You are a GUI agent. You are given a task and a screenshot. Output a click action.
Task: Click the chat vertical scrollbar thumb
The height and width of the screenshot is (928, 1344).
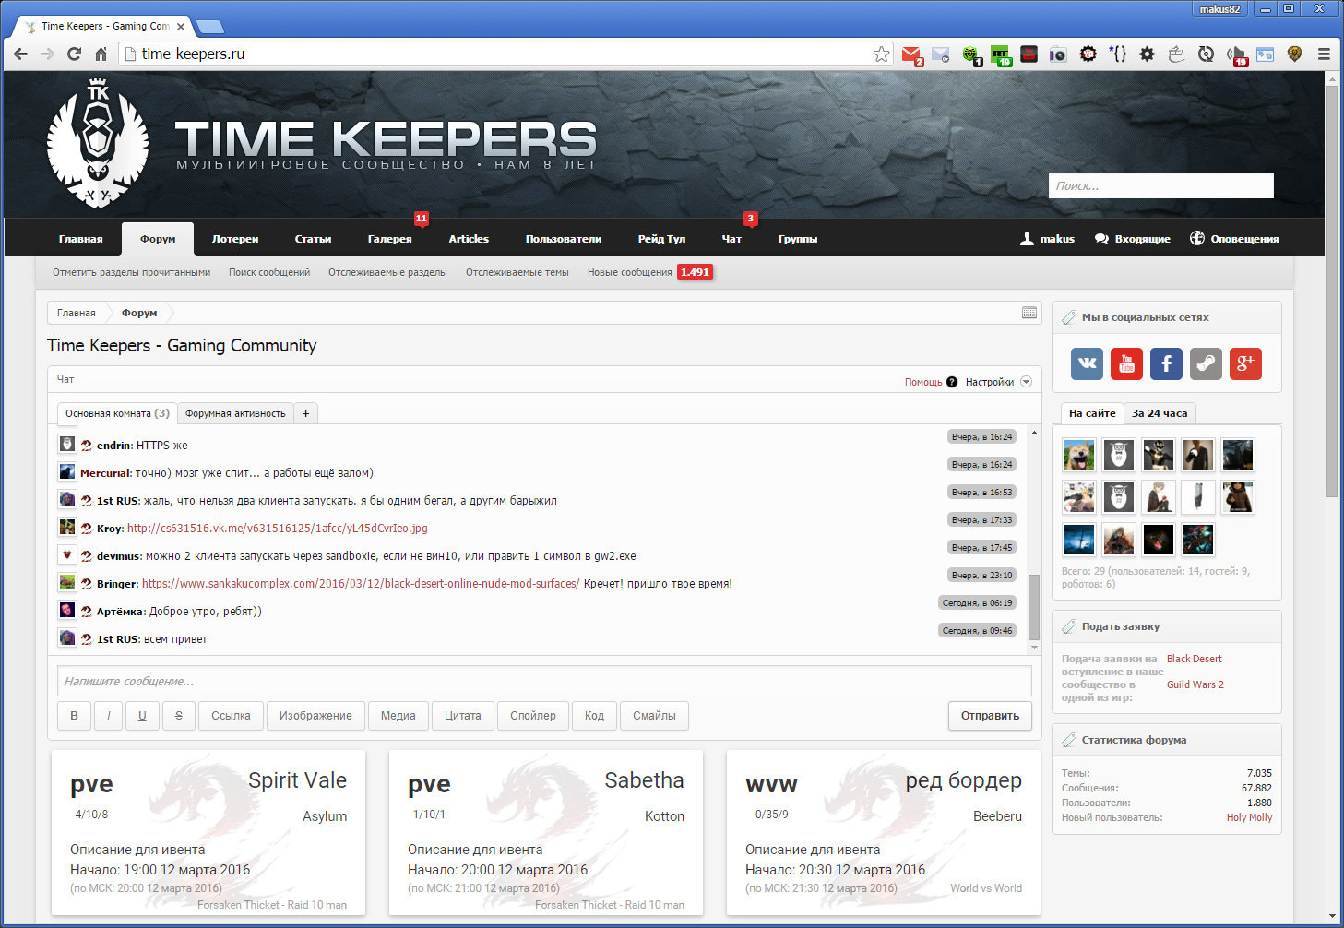click(1034, 607)
